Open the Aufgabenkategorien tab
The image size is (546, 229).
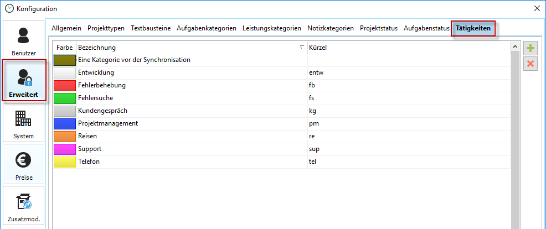207,28
